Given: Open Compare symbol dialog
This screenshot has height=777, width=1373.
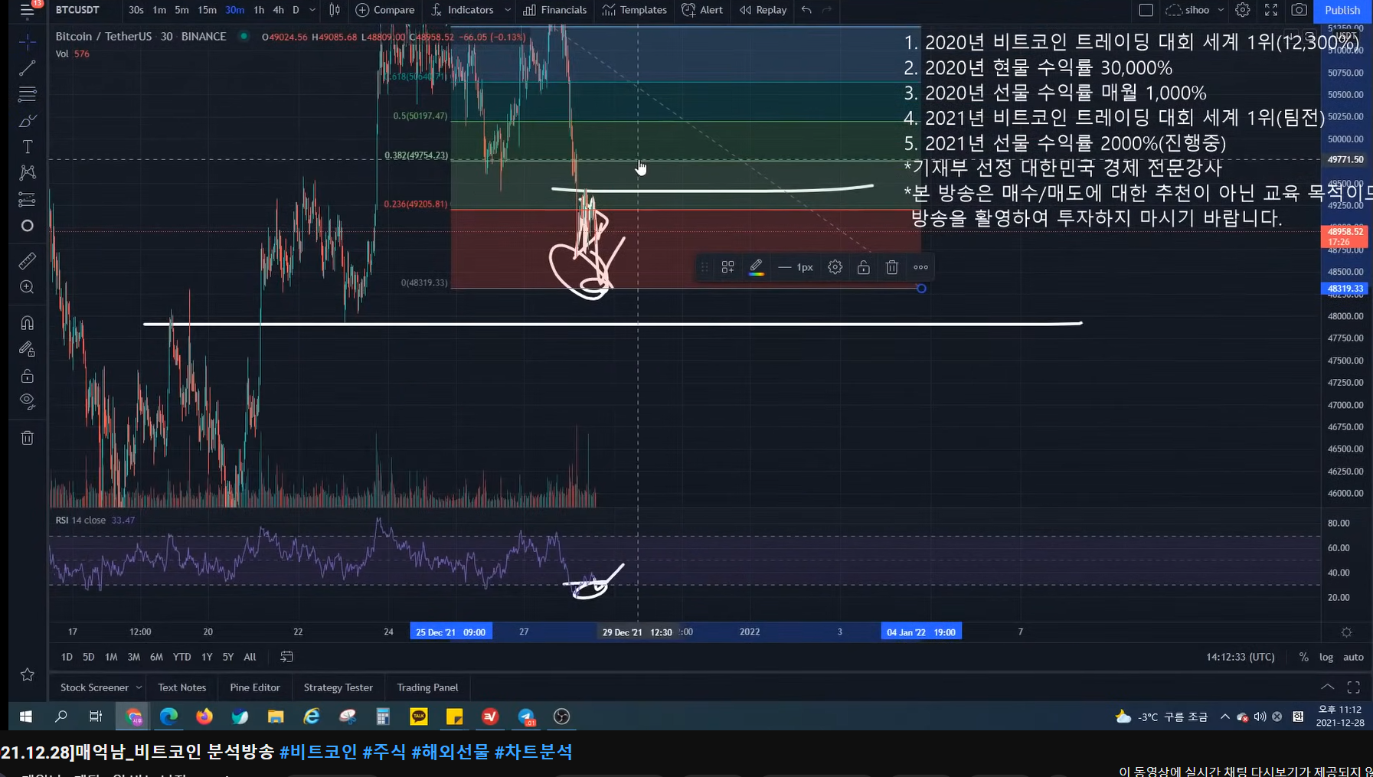Looking at the screenshot, I should 385,10.
